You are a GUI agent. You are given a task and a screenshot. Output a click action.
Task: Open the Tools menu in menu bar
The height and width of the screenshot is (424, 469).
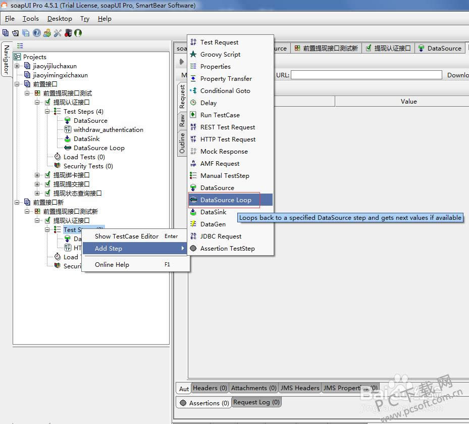[x=30, y=19]
